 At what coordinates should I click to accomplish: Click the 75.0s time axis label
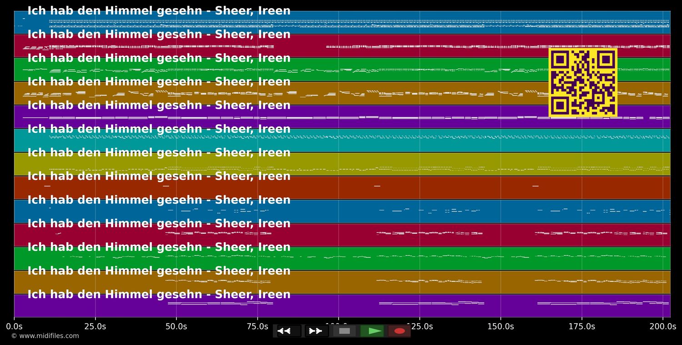257,326
